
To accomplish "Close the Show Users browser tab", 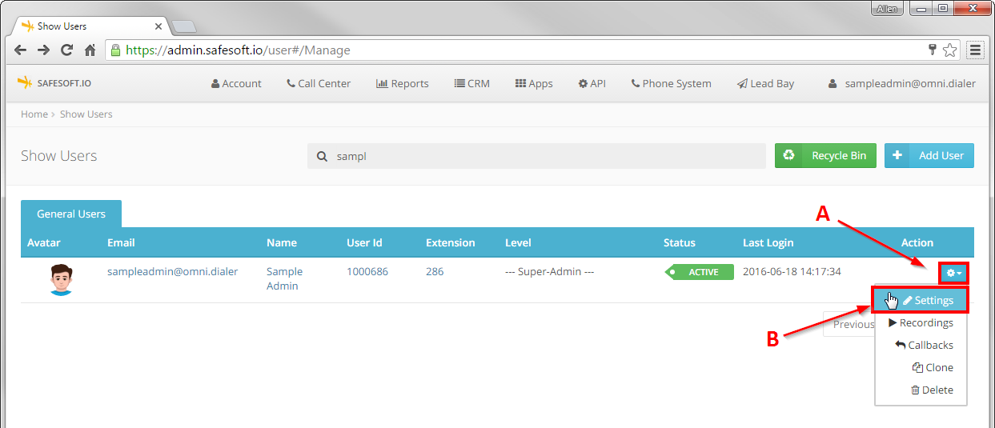I will [x=158, y=26].
